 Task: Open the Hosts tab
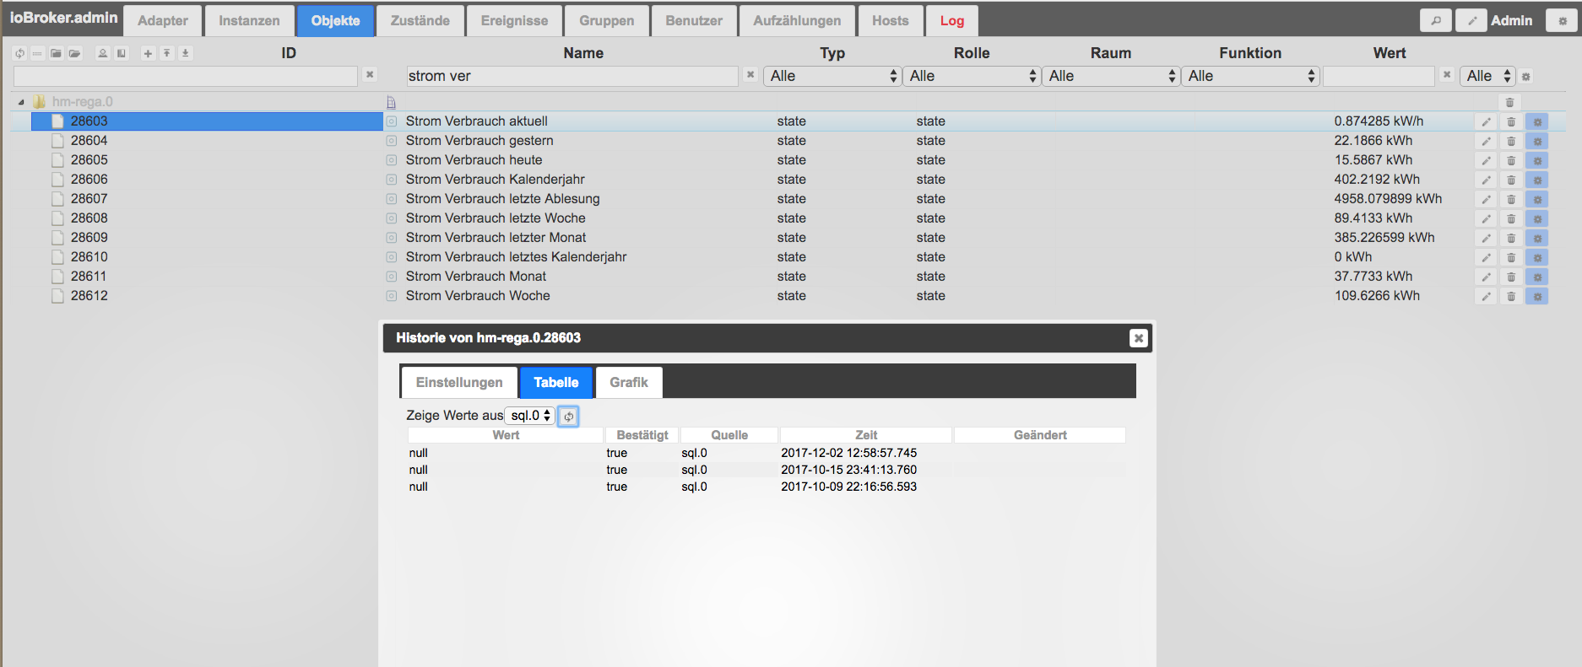[x=891, y=21]
